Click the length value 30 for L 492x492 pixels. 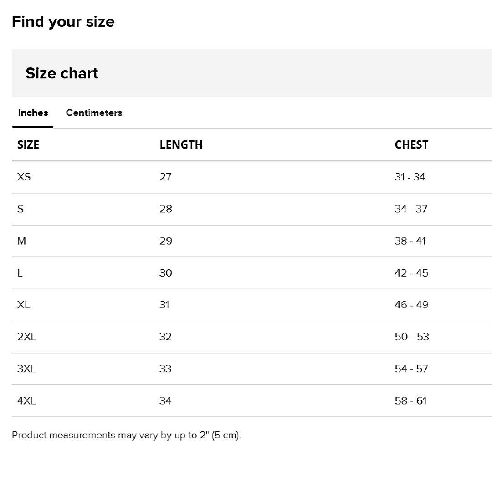[165, 273]
